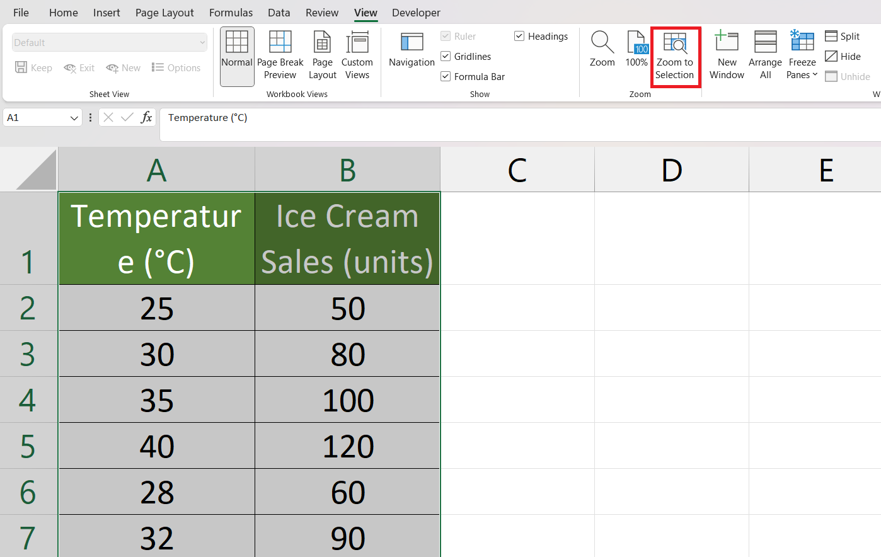Toggle the Formula Bar checkbox
Screen dimensions: 881x557
[x=446, y=77]
